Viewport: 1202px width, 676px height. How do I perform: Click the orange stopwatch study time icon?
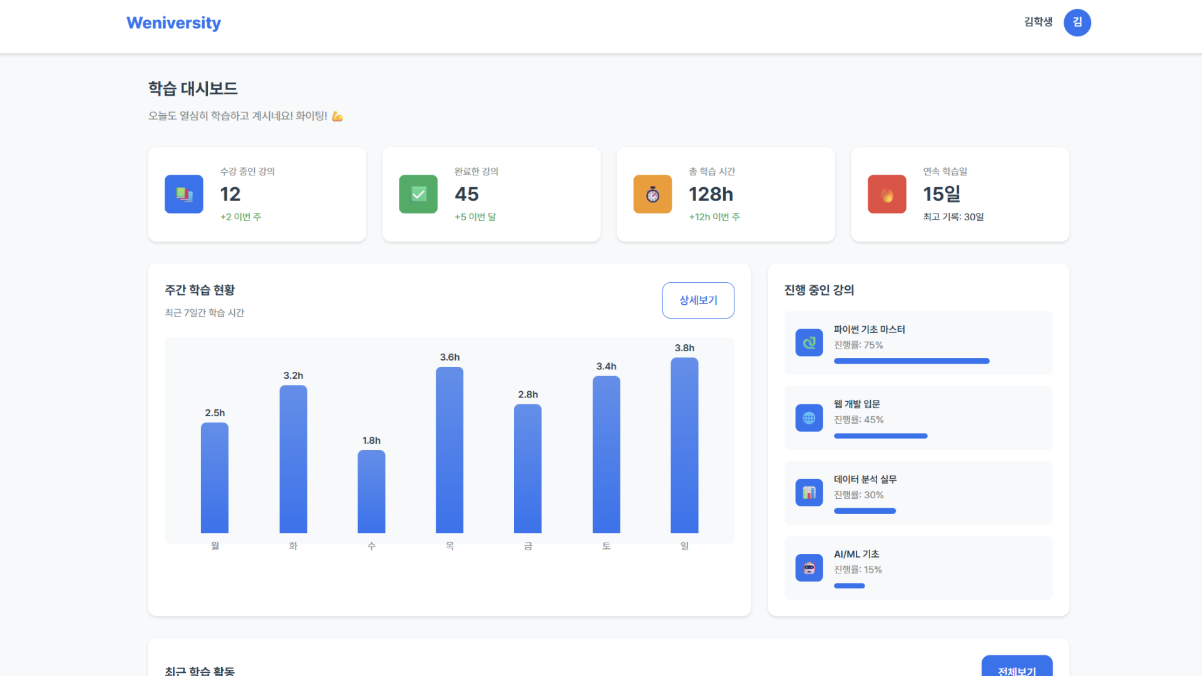652,194
